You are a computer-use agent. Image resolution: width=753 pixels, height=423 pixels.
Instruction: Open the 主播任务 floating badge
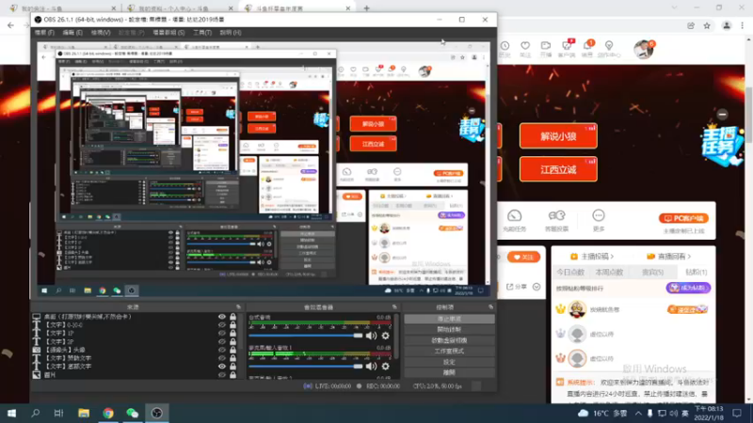[x=722, y=146]
